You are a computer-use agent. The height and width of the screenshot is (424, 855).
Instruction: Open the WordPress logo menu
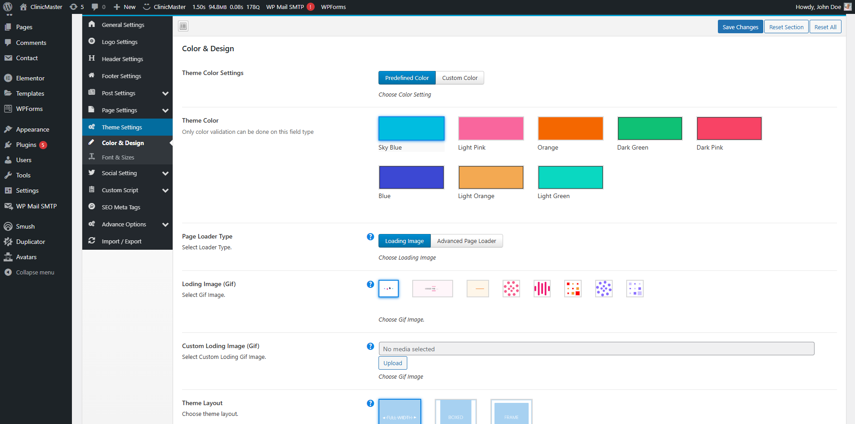[x=8, y=7]
